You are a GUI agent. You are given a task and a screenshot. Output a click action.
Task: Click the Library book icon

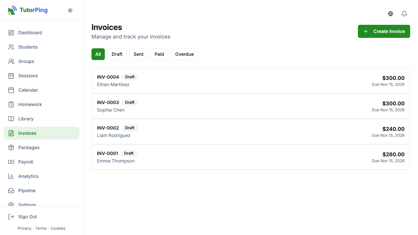tap(11, 119)
